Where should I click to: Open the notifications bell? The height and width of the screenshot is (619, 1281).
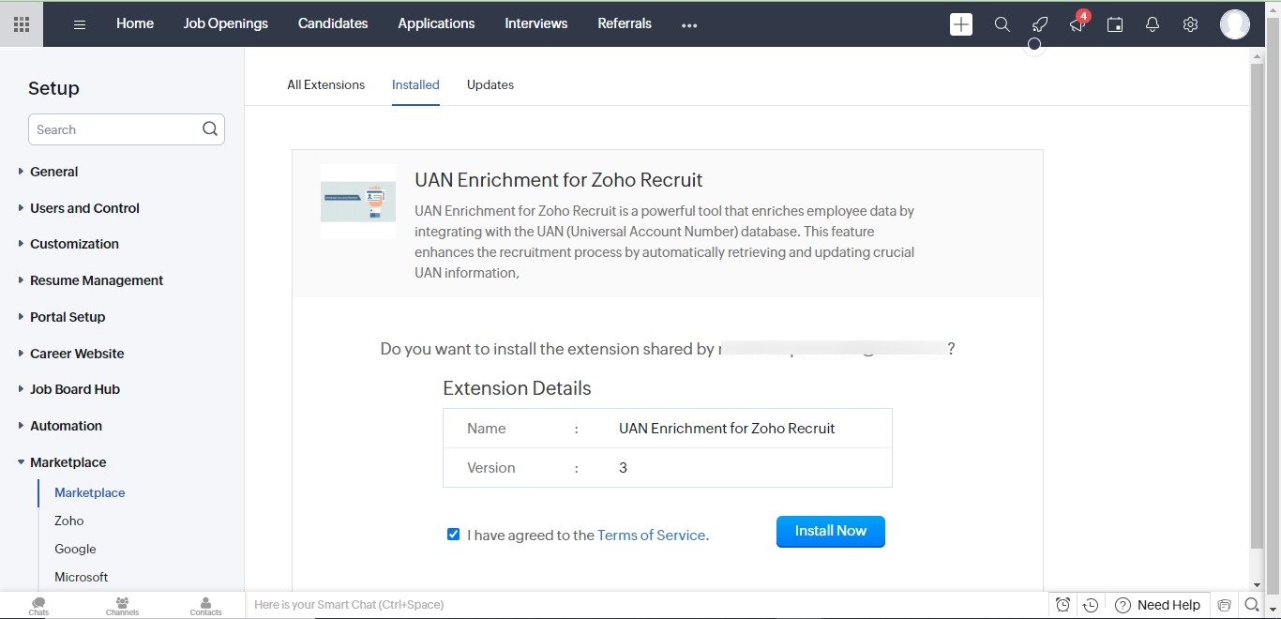(x=1153, y=24)
